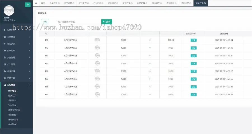Image resolution: width=252 pixels, height=134 pixels.
Task: Open 羊羊支付列表 in the sidebar submenu
Action: click(14, 110)
